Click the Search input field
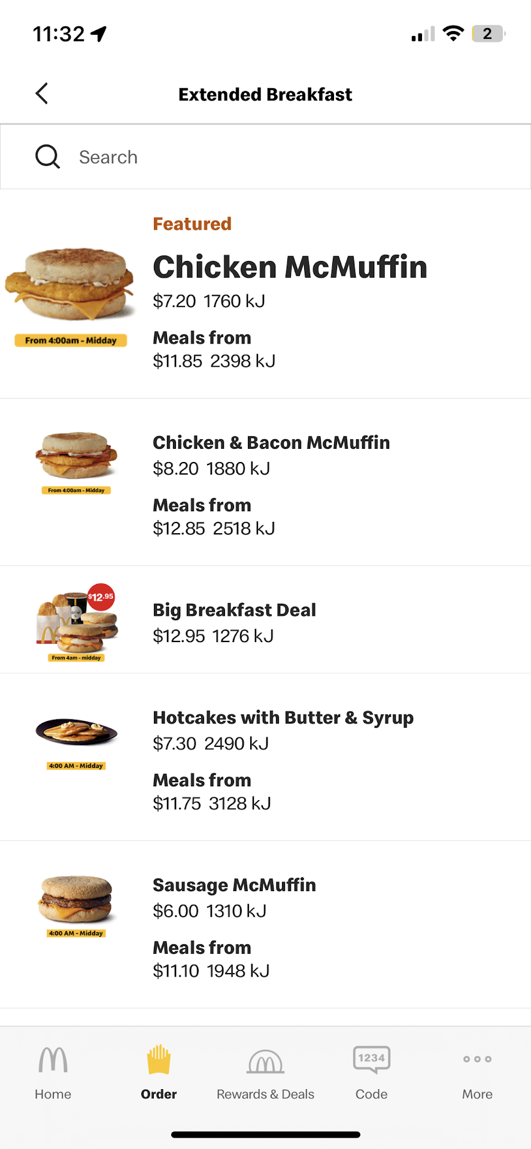This screenshot has width=531, height=1149. tap(287, 157)
